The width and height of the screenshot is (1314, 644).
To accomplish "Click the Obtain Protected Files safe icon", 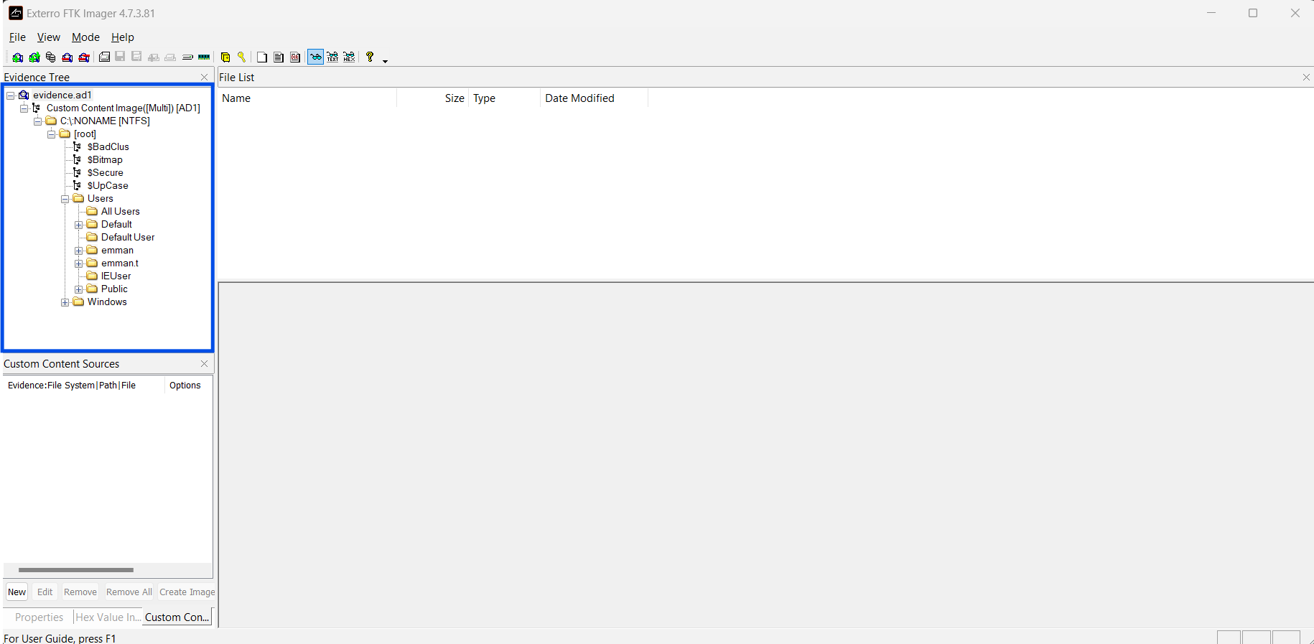I will click(225, 57).
